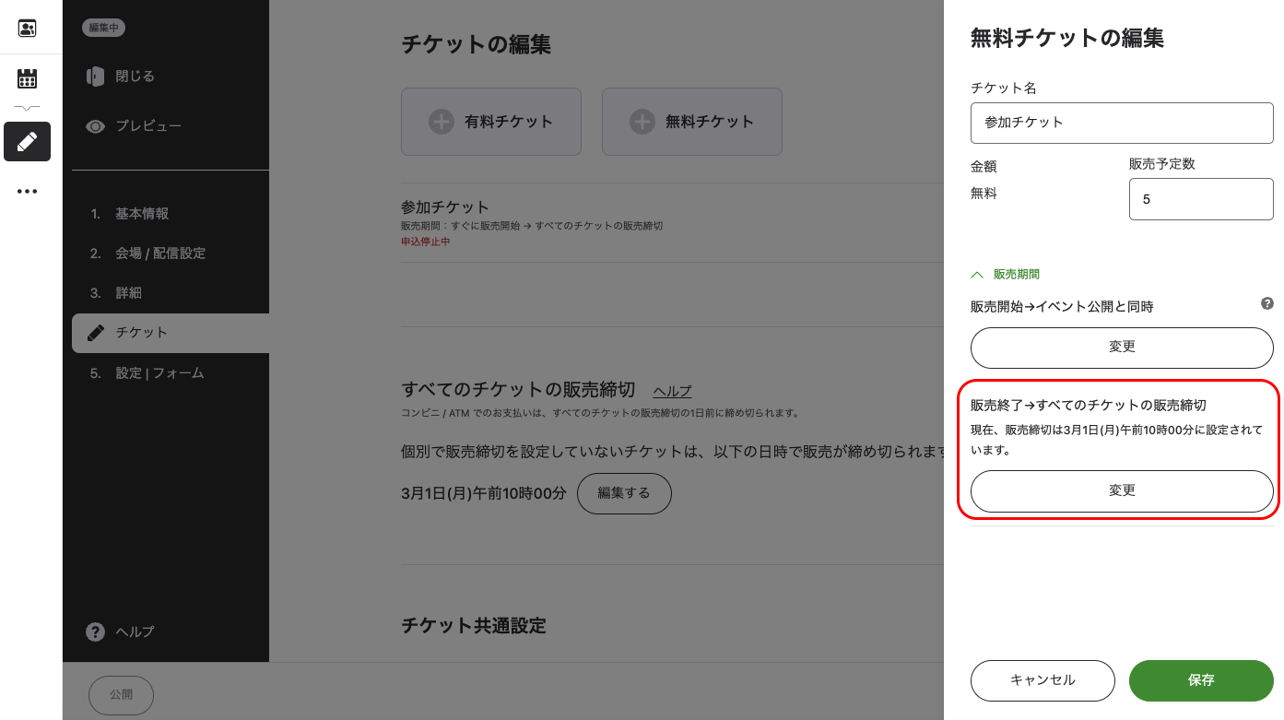Click the チケット名 input field
Image resolution: width=1284 pixels, height=720 pixels.
(1122, 123)
